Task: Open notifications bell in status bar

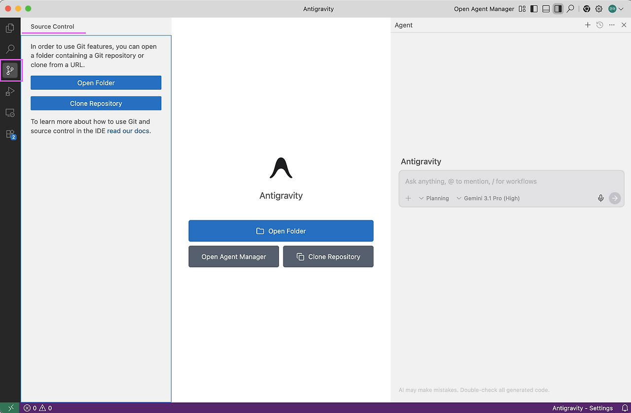Action: pos(625,408)
